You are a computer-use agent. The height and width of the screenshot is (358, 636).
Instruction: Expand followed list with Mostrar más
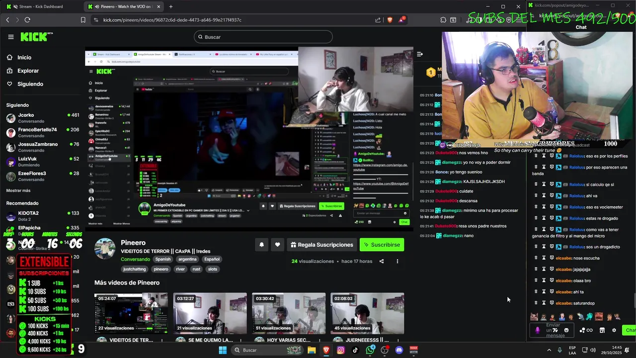point(18,190)
